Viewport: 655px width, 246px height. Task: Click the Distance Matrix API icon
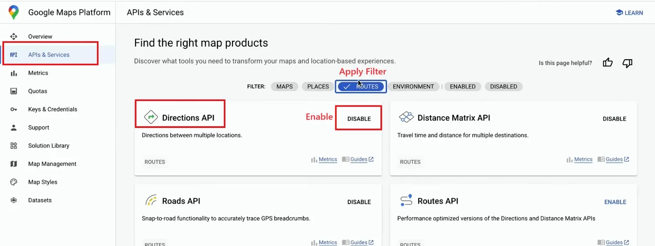coord(407,117)
